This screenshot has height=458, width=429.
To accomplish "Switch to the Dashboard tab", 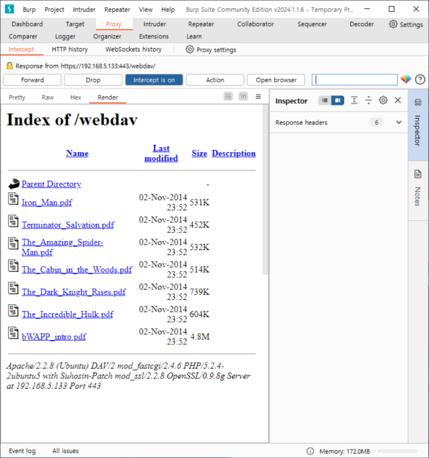I will click(27, 24).
